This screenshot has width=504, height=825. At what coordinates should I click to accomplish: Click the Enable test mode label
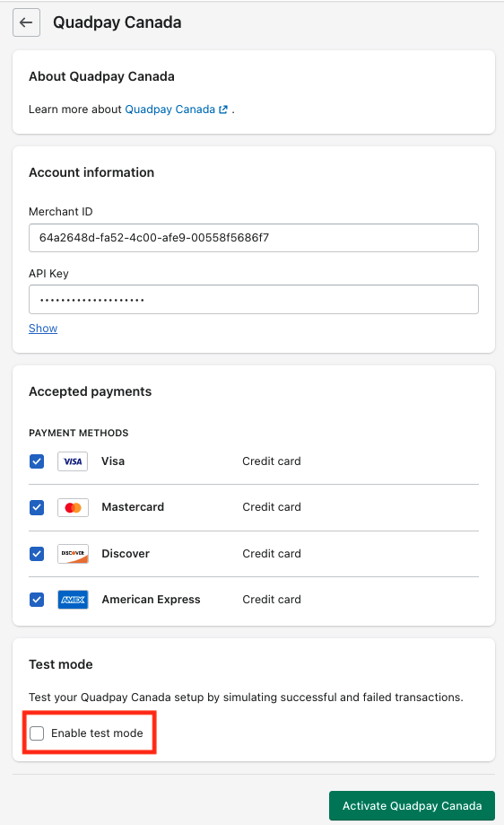[97, 733]
